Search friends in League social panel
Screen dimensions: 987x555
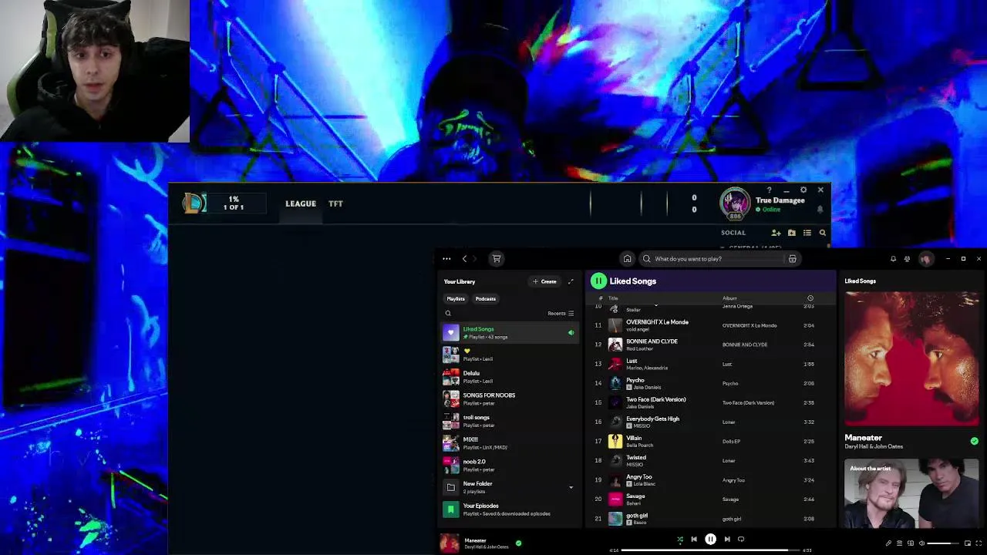click(822, 233)
